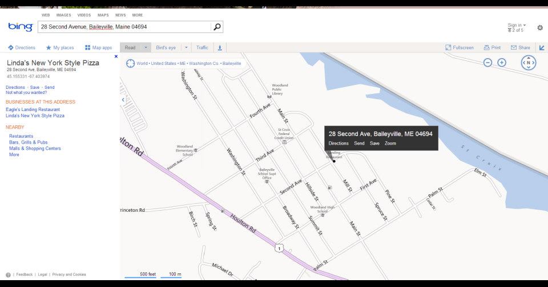548x287 pixels.
Task: Click Baileyville in the breadcrumb
Action: 232,63
